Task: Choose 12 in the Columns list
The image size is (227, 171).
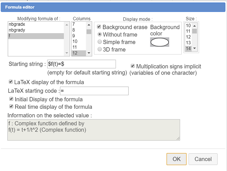Action: pos(79,53)
